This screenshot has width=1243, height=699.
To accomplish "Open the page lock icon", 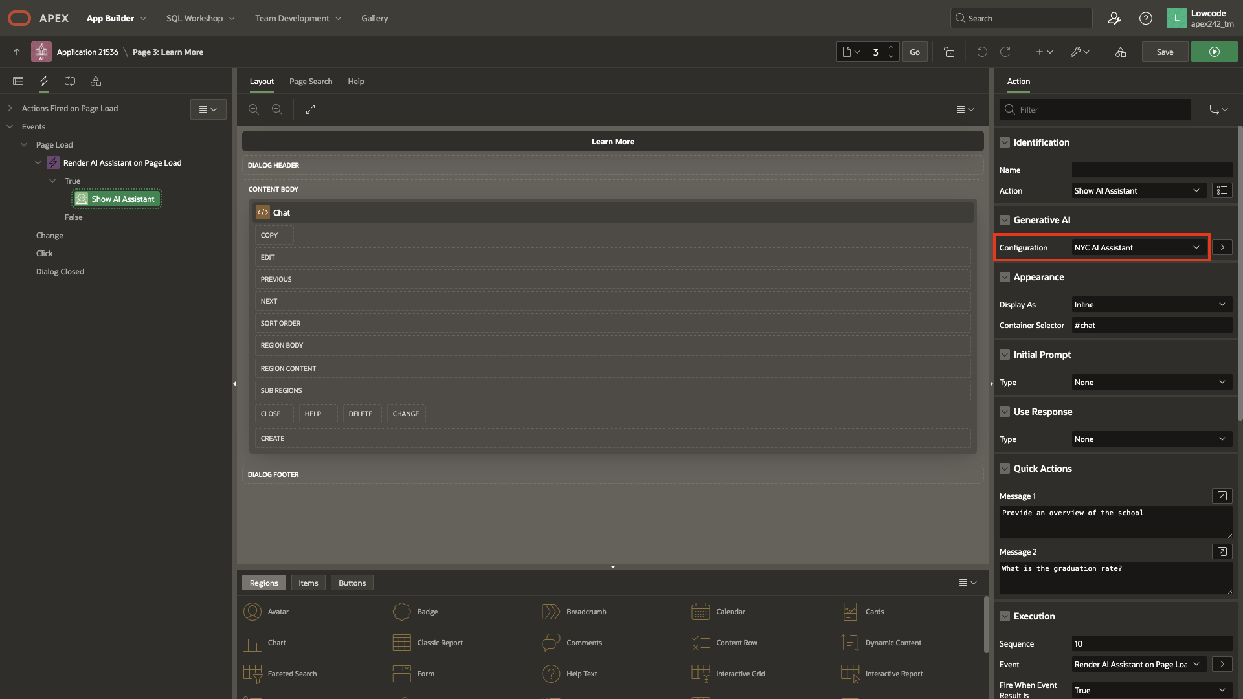I will pos(949,52).
